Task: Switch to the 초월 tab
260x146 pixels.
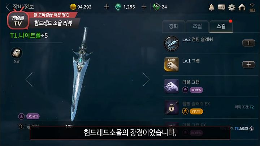Action: 197,26
